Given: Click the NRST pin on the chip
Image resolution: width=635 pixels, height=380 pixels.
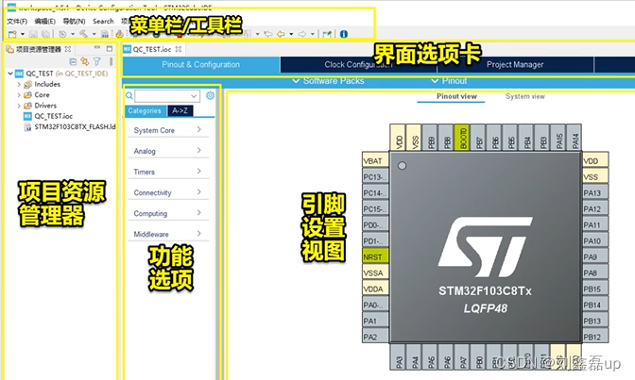Looking at the screenshot, I should tap(375, 256).
